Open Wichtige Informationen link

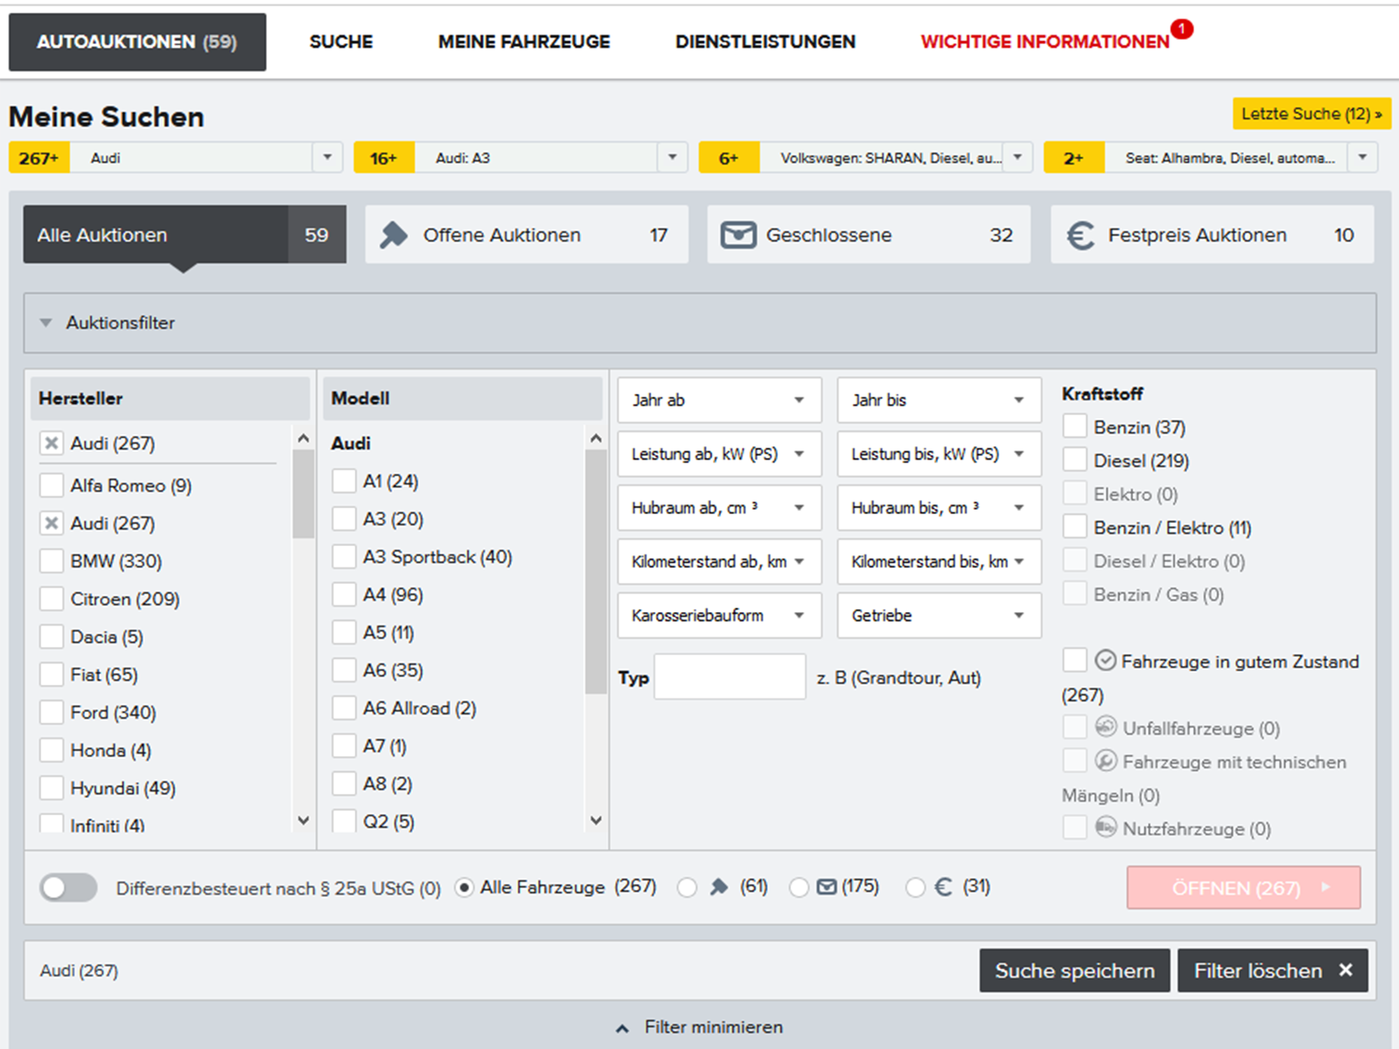(1044, 42)
